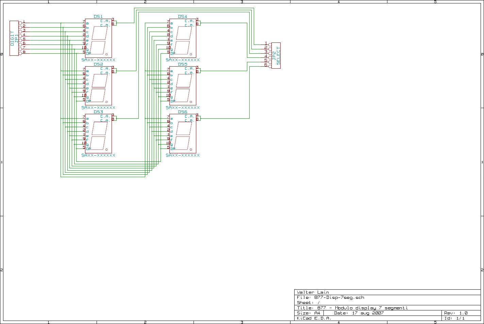Click the DS5 seven-segment display symbol body
The width and height of the screenshot is (484, 324).
183,86
